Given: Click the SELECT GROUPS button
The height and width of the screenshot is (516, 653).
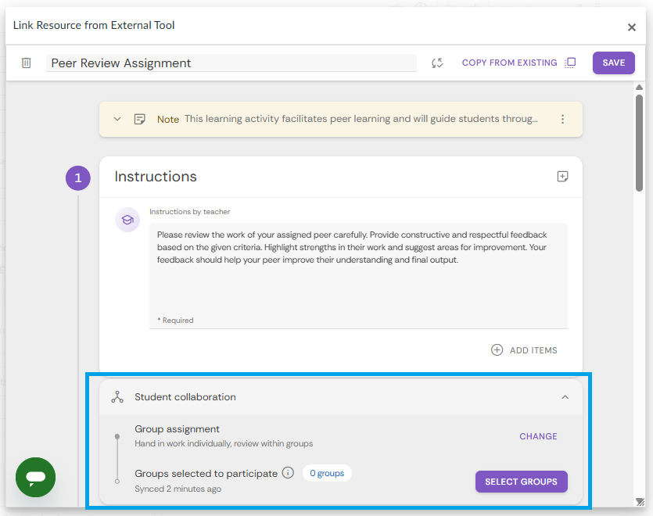Looking at the screenshot, I should pyautogui.click(x=521, y=482).
